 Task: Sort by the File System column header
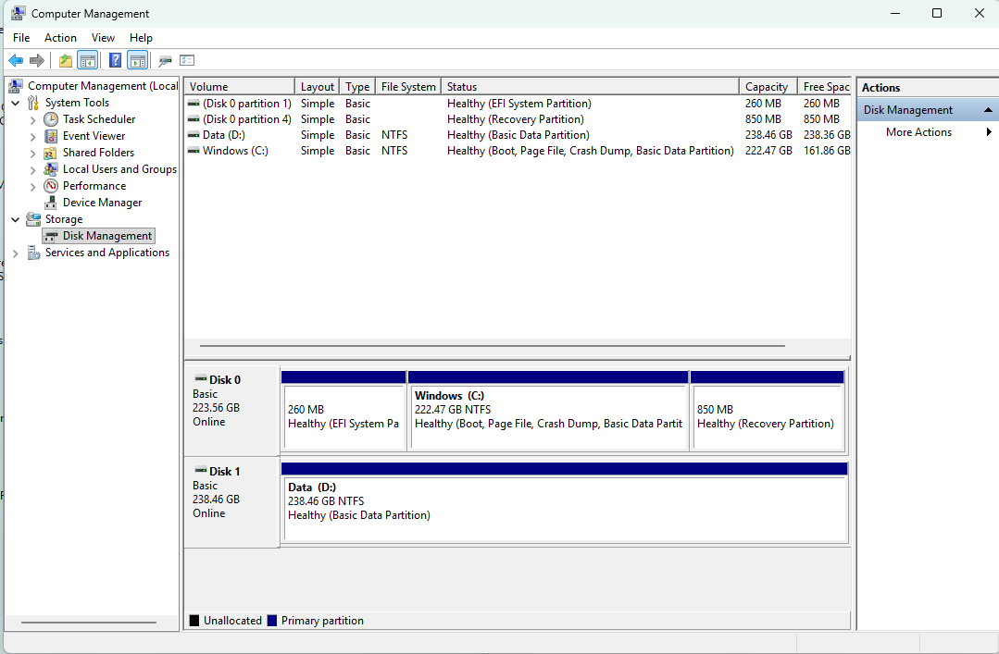point(408,87)
